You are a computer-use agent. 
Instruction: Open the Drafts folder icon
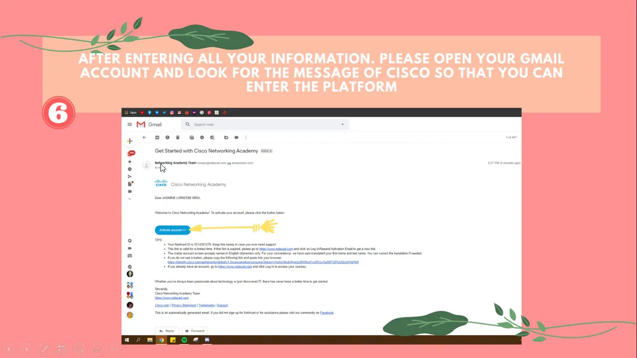pyautogui.click(x=130, y=184)
